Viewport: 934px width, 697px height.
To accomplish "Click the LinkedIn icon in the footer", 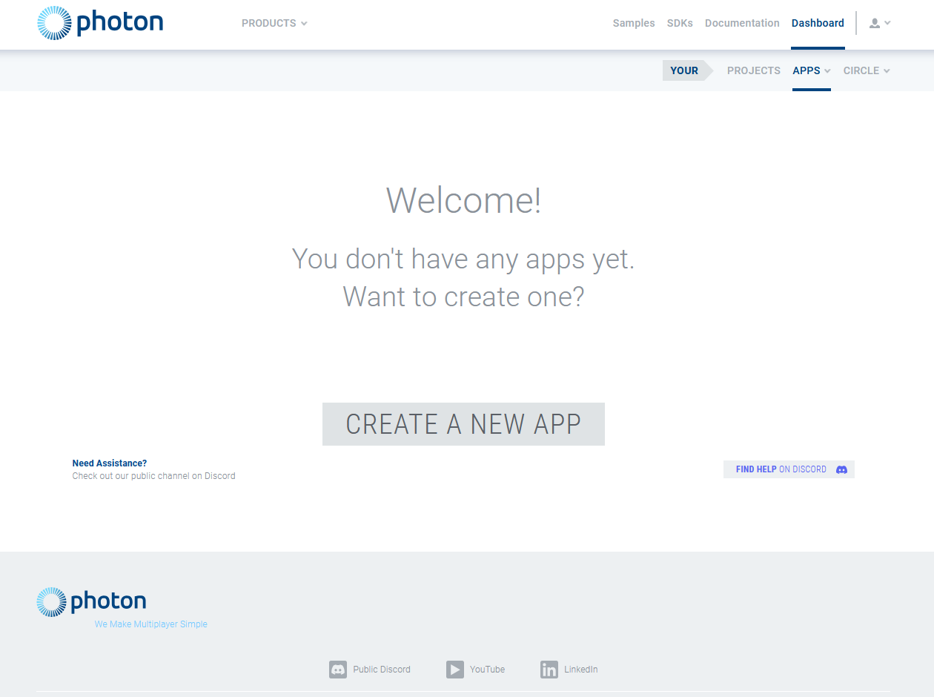I will (549, 670).
